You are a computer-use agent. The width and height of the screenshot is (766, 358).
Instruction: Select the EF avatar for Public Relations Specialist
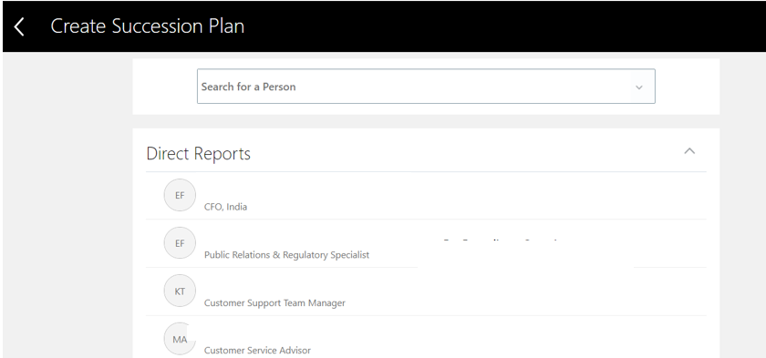180,243
